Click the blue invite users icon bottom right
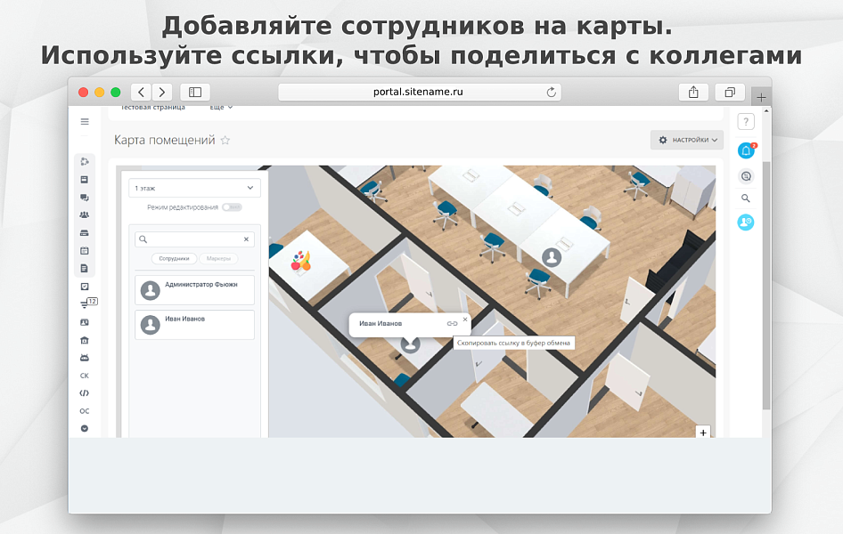 click(x=745, y=222)
